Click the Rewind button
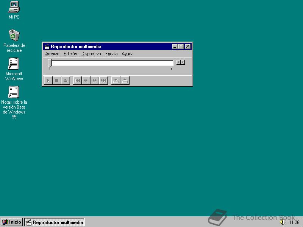The image size is (303, 227). 86,81
